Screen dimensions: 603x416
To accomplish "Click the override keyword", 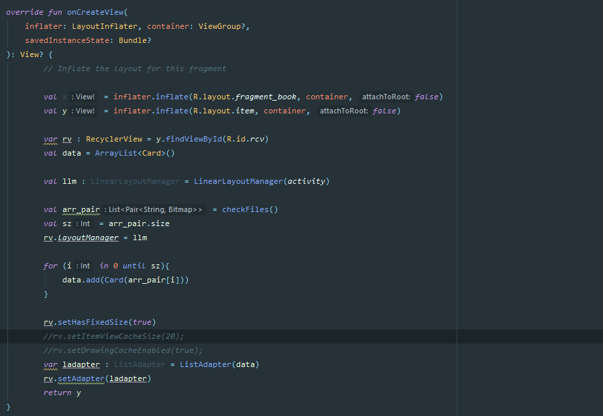I will coord(25,12).
